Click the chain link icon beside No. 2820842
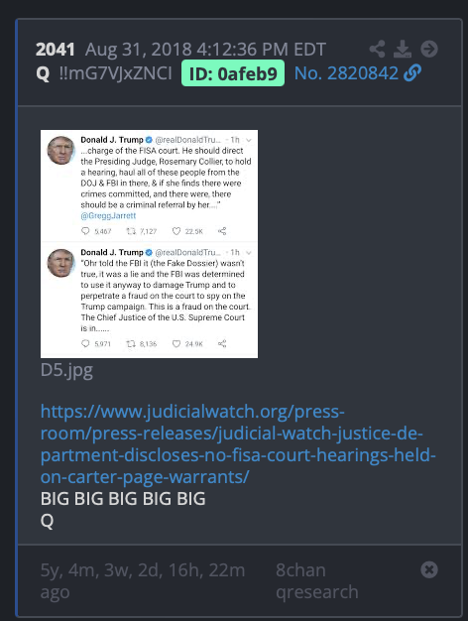468x621 pixels. tap(412, 73)
